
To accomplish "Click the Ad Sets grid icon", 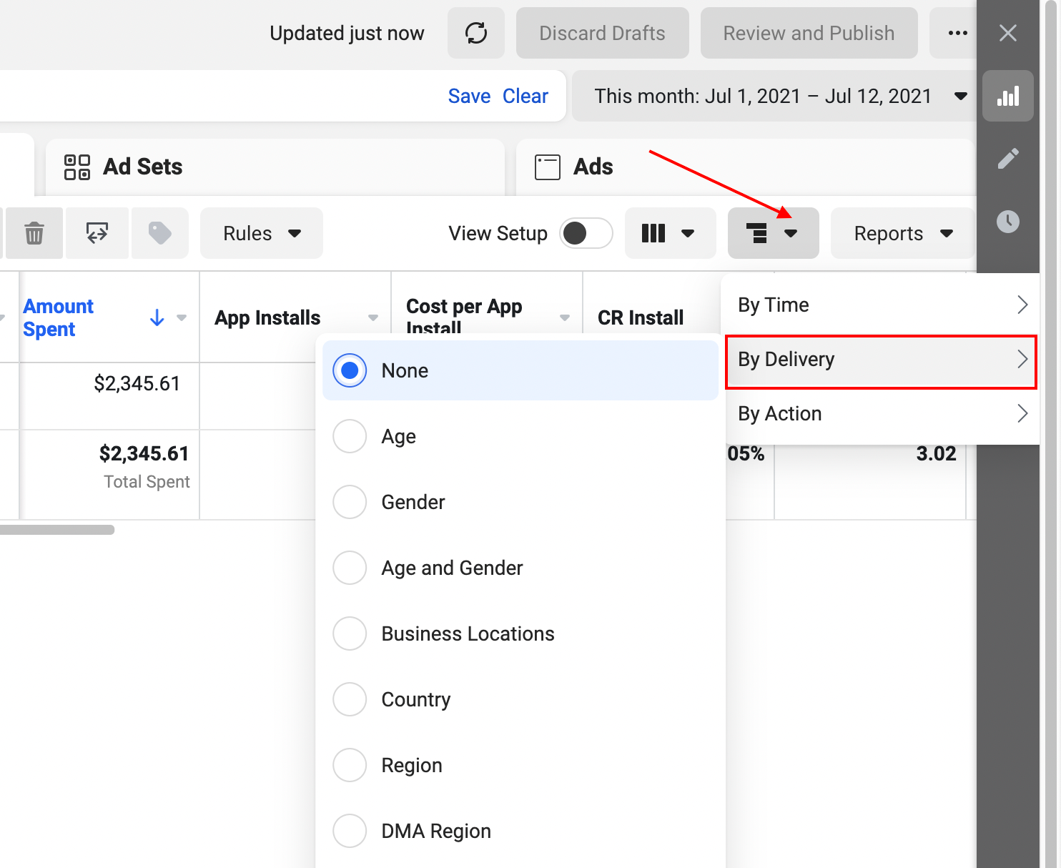I will click(x=77, y=167).
